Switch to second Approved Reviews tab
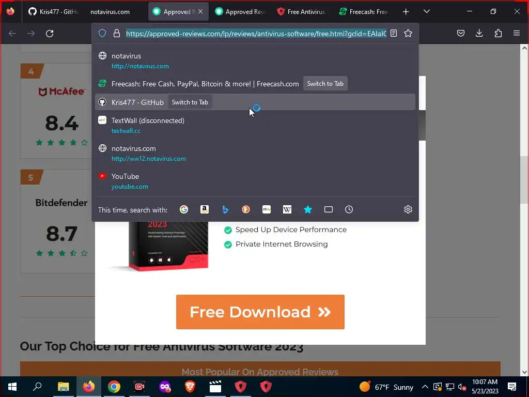The height and width of the screenshot is (397, 529). click(240, 11)
